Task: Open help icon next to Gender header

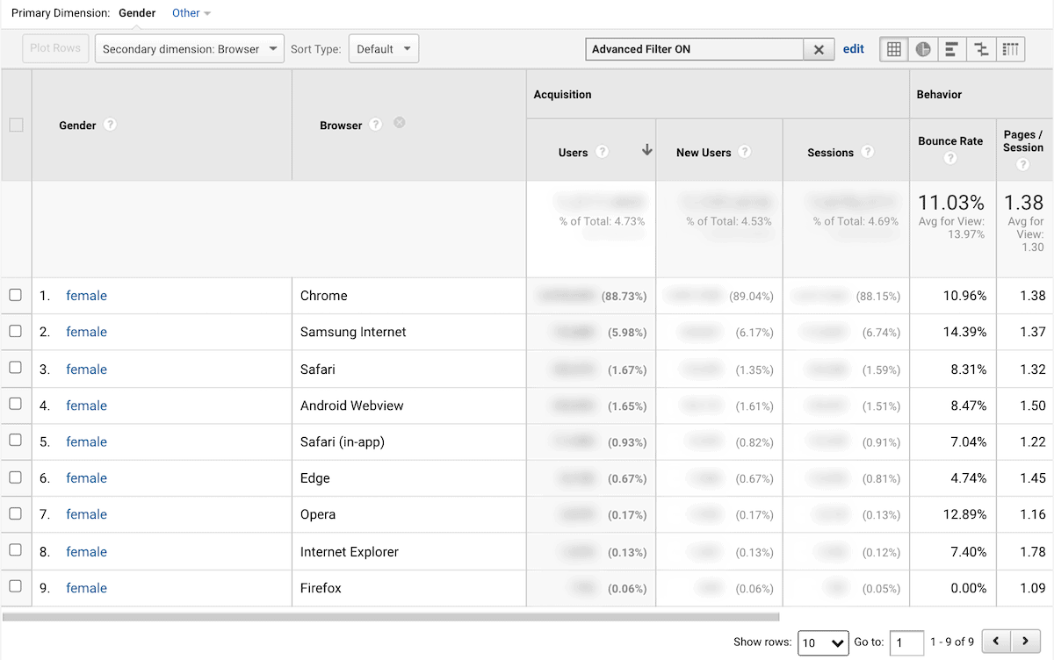Action: tap(110, 125)
